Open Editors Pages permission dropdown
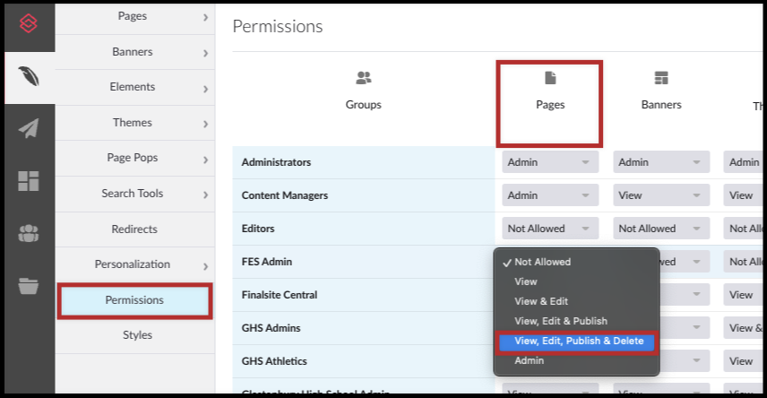Screen dimensions: 767x398 point(550,229)
